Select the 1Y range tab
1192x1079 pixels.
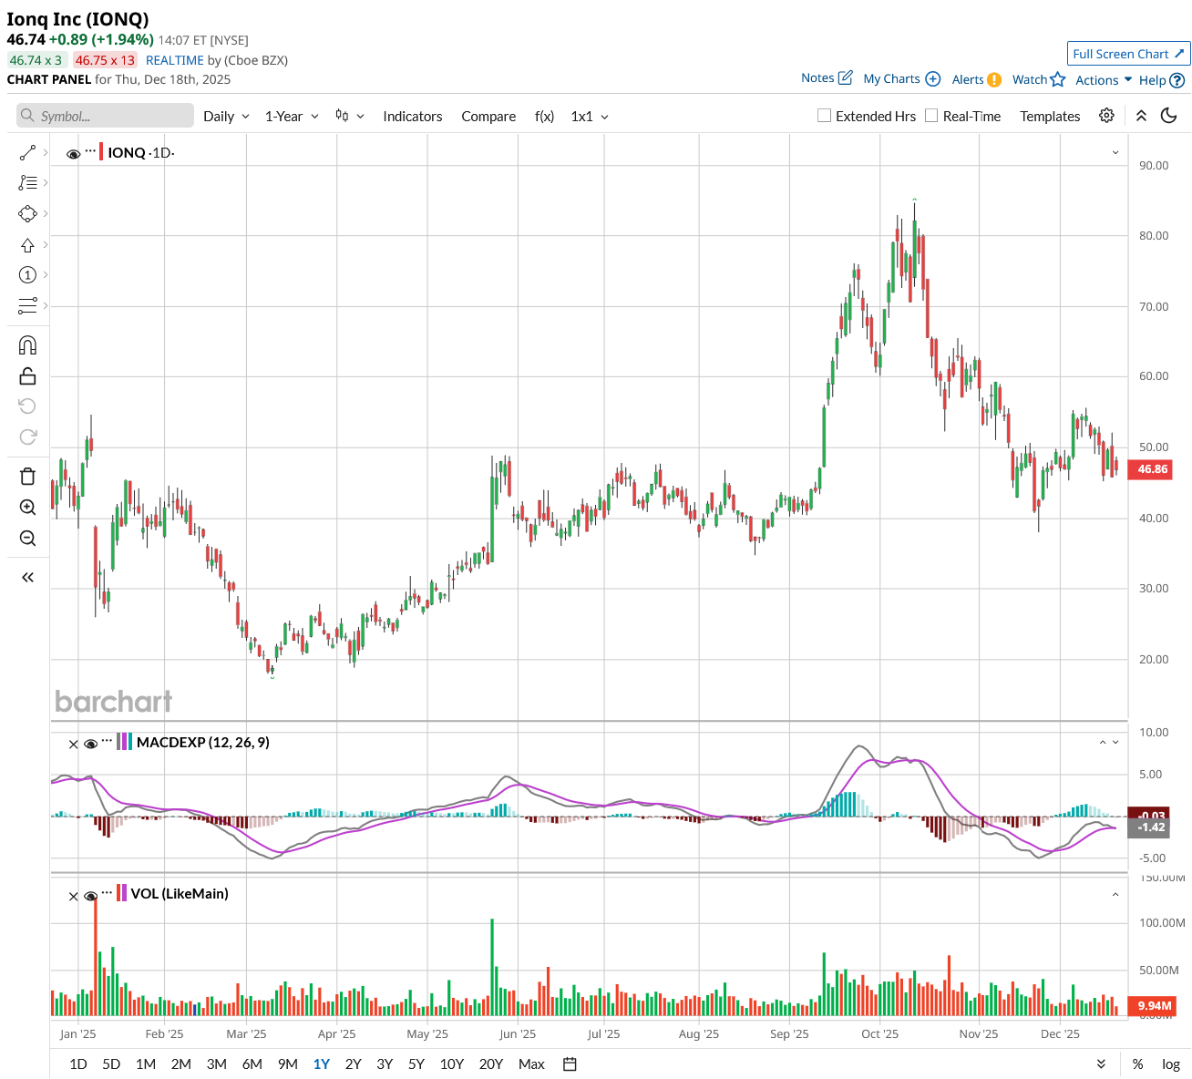322,1064
